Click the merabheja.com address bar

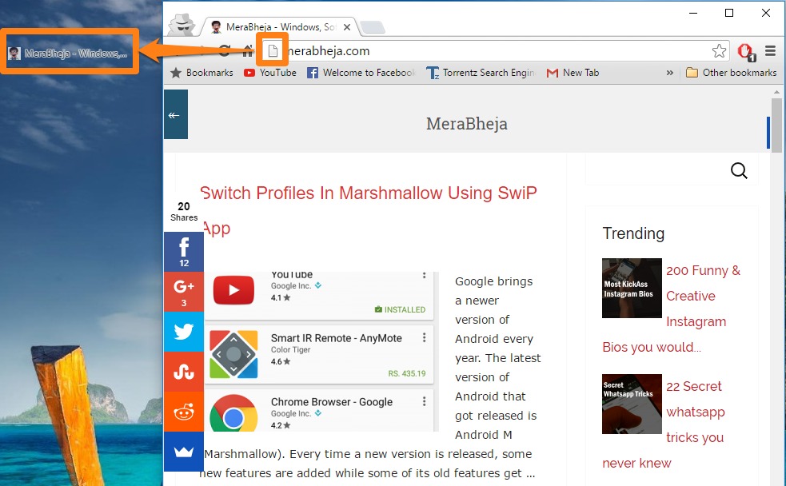click(x=497, y=50)
